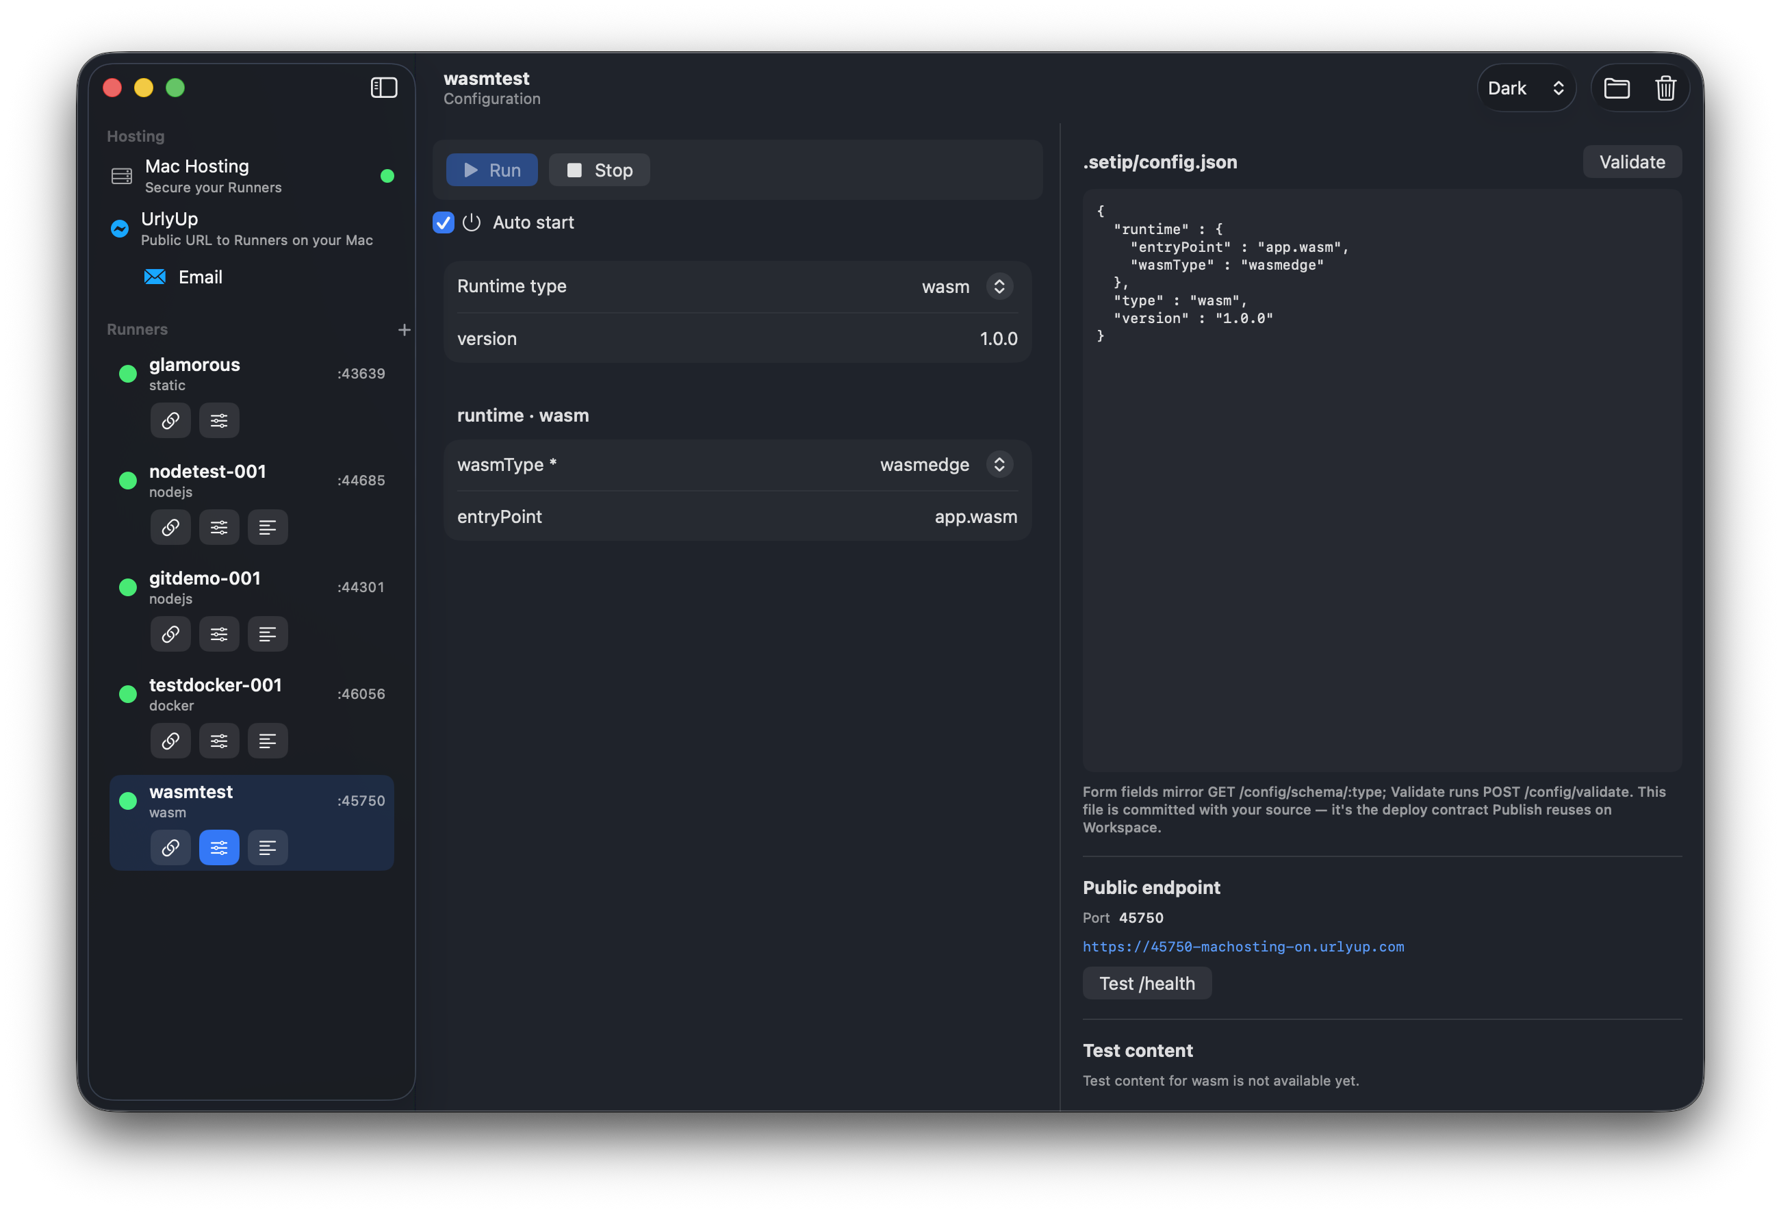1781x1213 pixels.
Task: Click the Mac Hosting green status dot
Action: (x=387, y=176)
